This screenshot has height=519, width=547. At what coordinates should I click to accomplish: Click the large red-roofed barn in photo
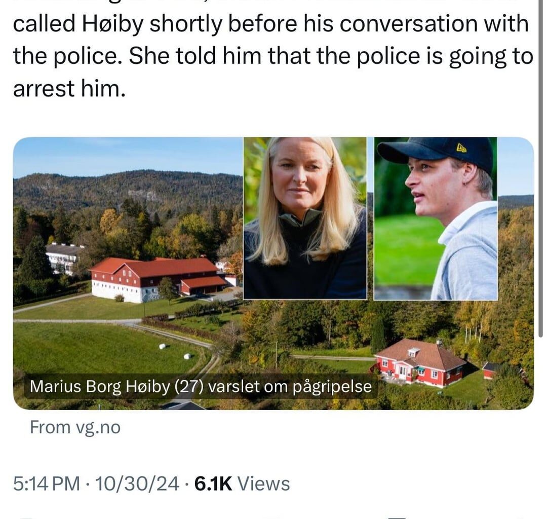tap(157, 279)
